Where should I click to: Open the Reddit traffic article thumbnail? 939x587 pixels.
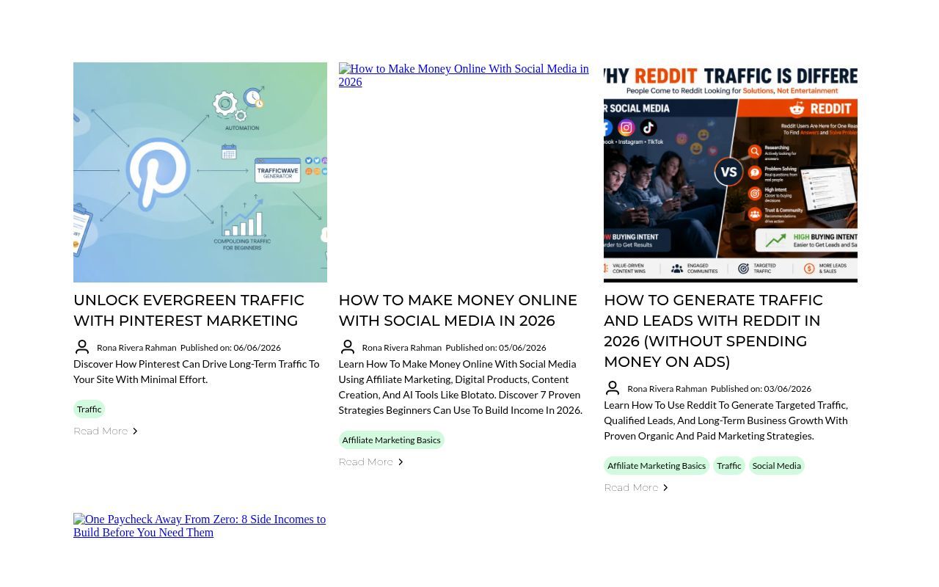click(x=731, y=172)
